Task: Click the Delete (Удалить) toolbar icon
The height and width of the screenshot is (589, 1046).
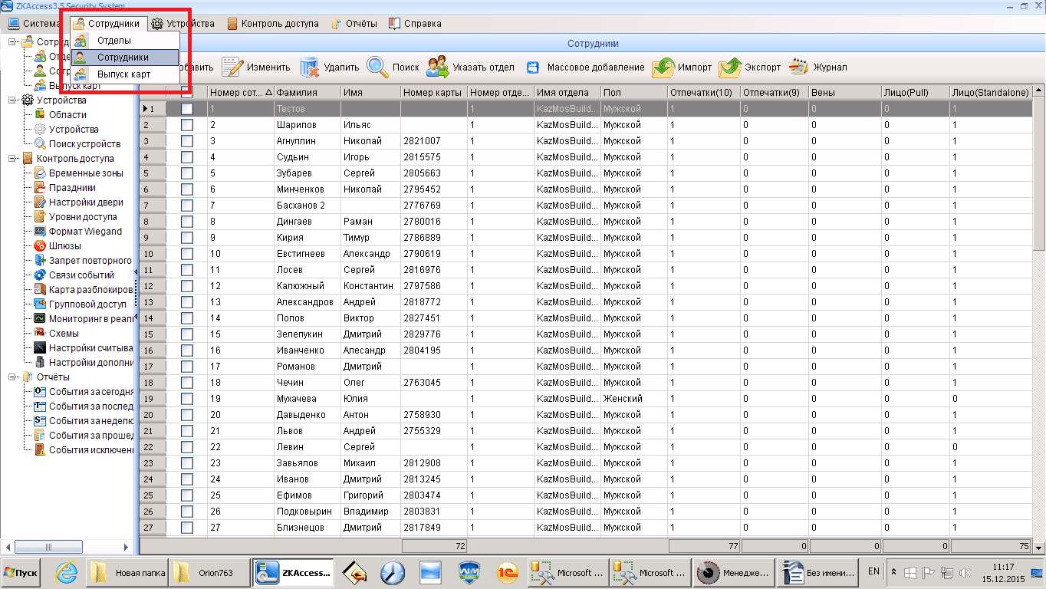Action: point(310,67)
